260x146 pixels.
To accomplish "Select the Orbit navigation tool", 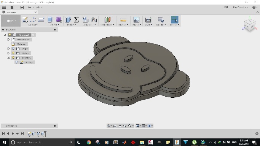I will click(x=109, y=126).
